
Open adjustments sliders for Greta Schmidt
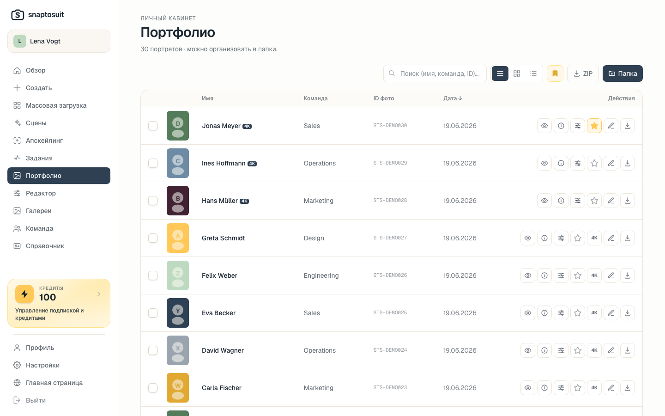coord(561,238)
